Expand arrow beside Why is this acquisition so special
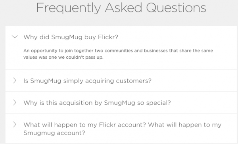 (x=15, y=103)
